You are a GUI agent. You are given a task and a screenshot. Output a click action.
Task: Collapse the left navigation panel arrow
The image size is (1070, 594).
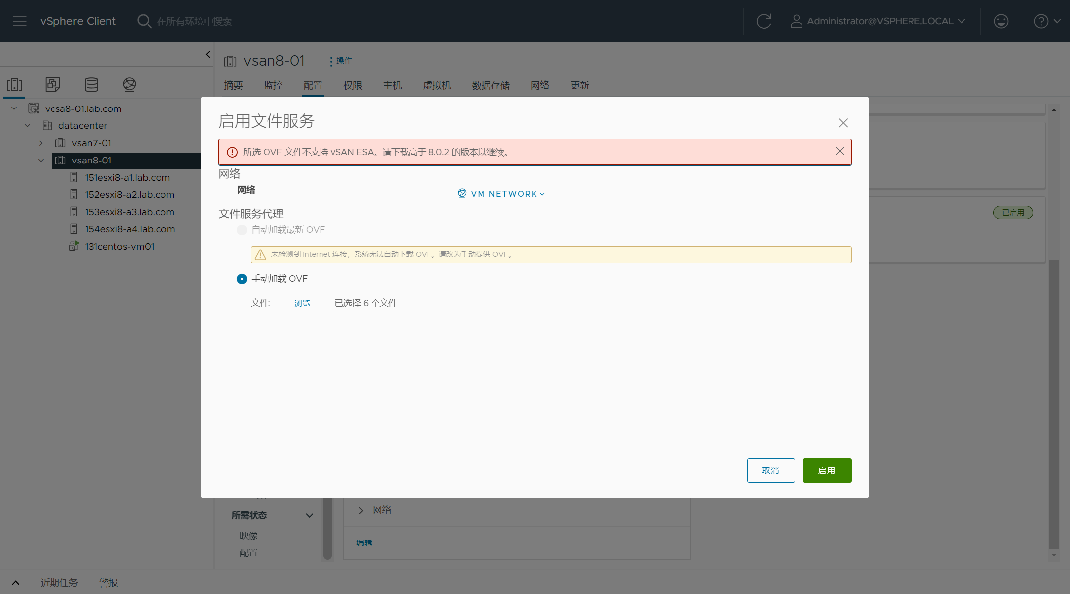click(208, 54)
